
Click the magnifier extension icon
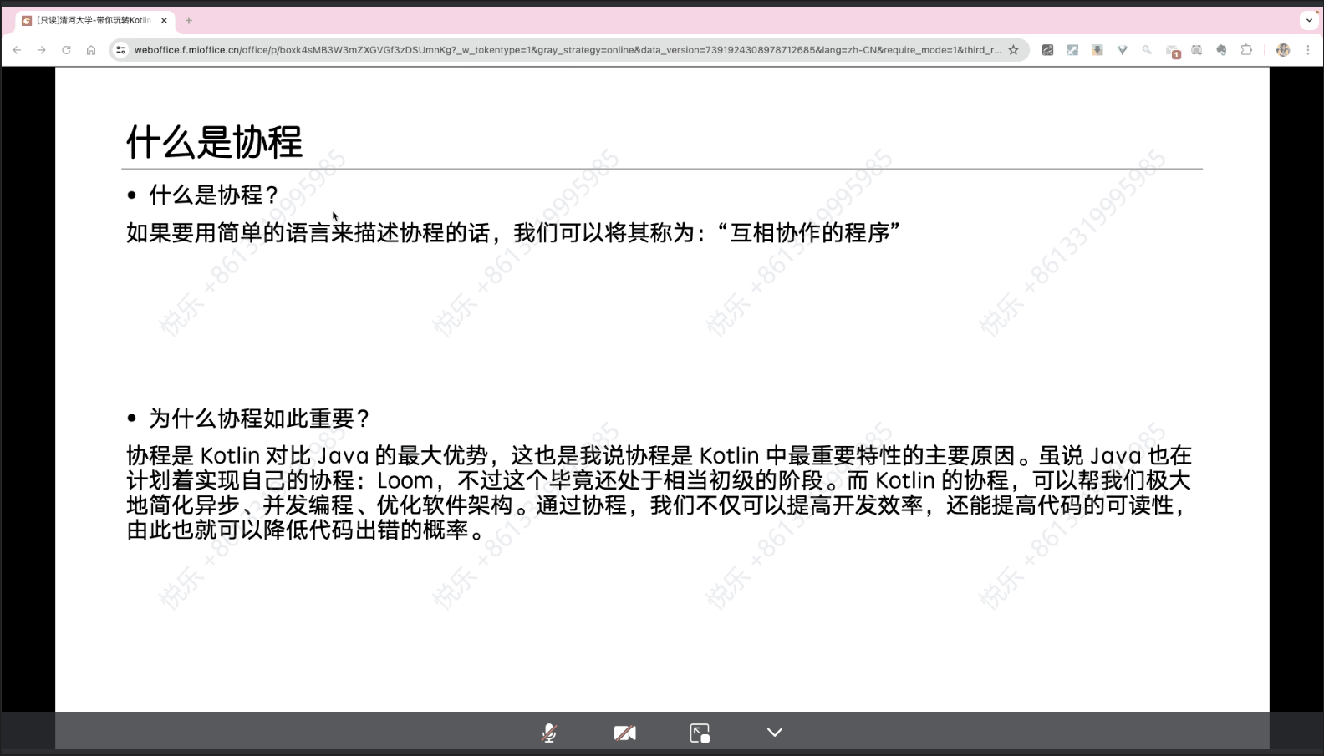coord(1147,50)
